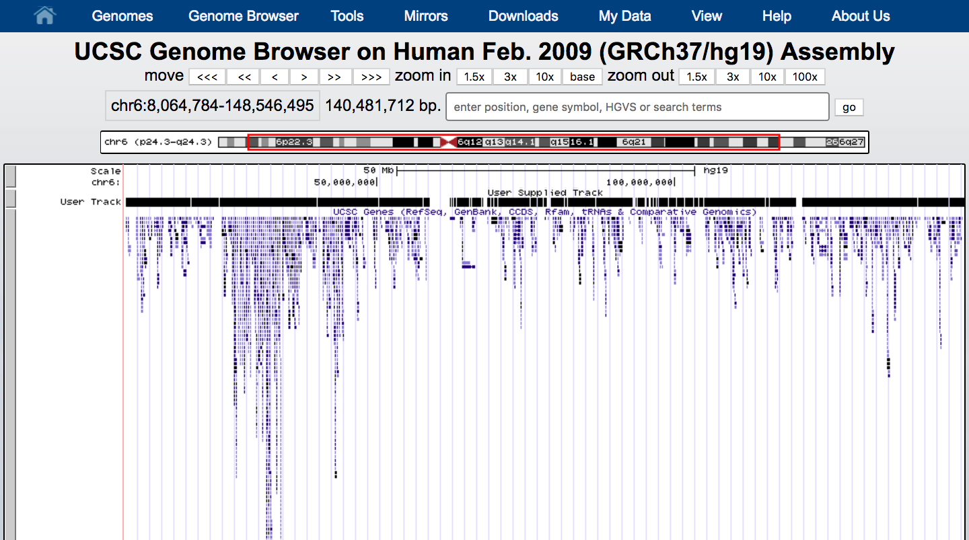
Task: Zoom in to base level
Action: pos(583,77)
